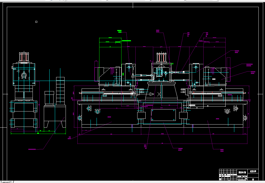Viewport: 265px width, 183px height.
Task: Select the magenta leader label at the bottom right
Action: (x=222, y=150)
